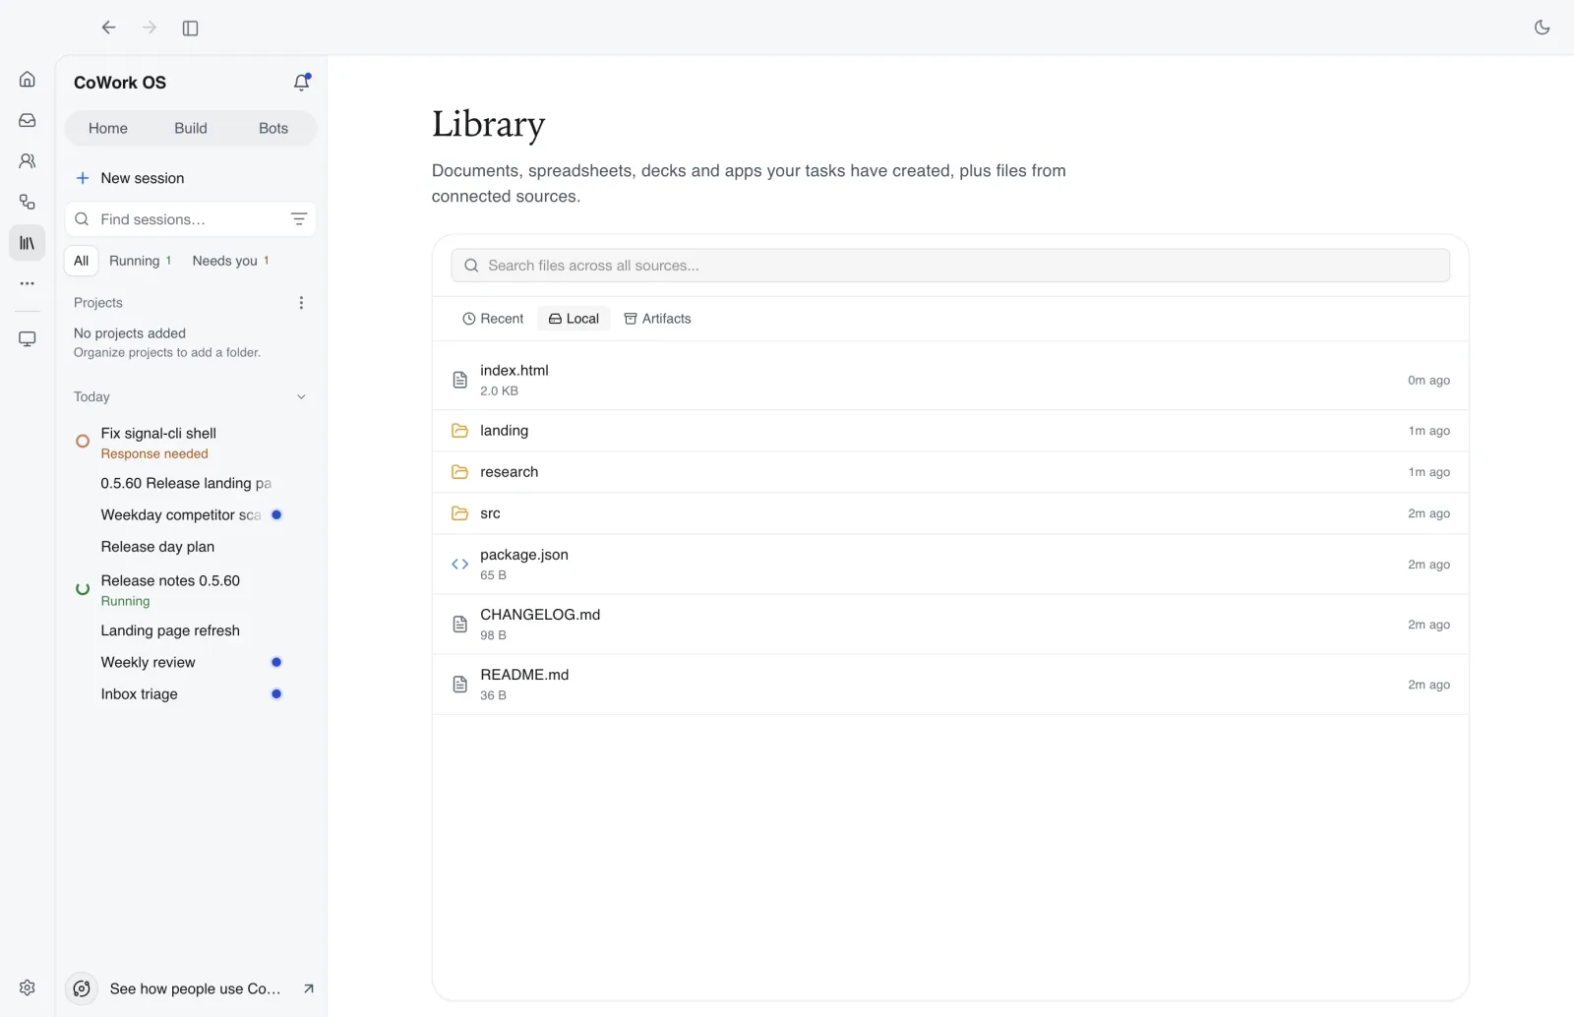This screenshot has width=1574, height=1017.
Task: Show the Recent files tab
Action: (x=493, y=319)
